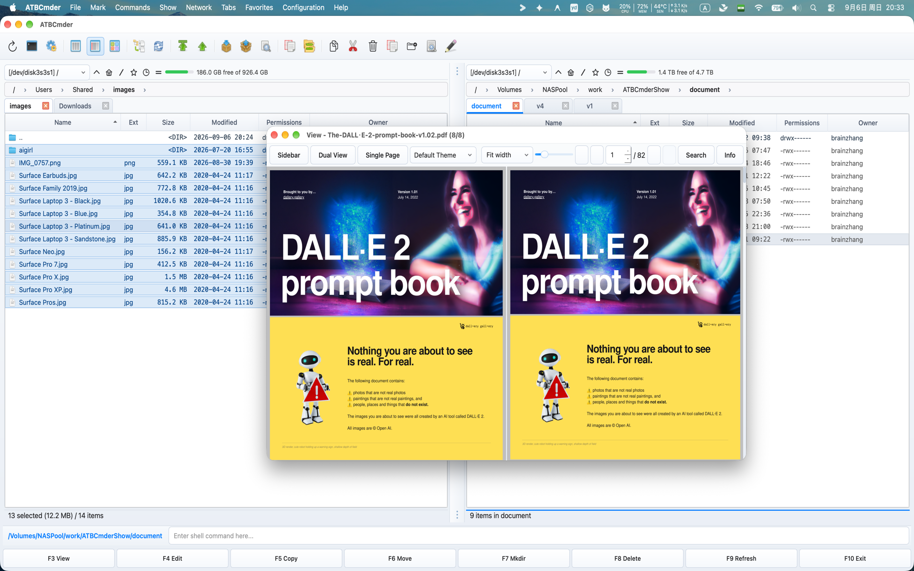This screenshot has width=914, height=571.
Task: Click the favorites star in left panel path bar
Action: [x=134, y=73]
